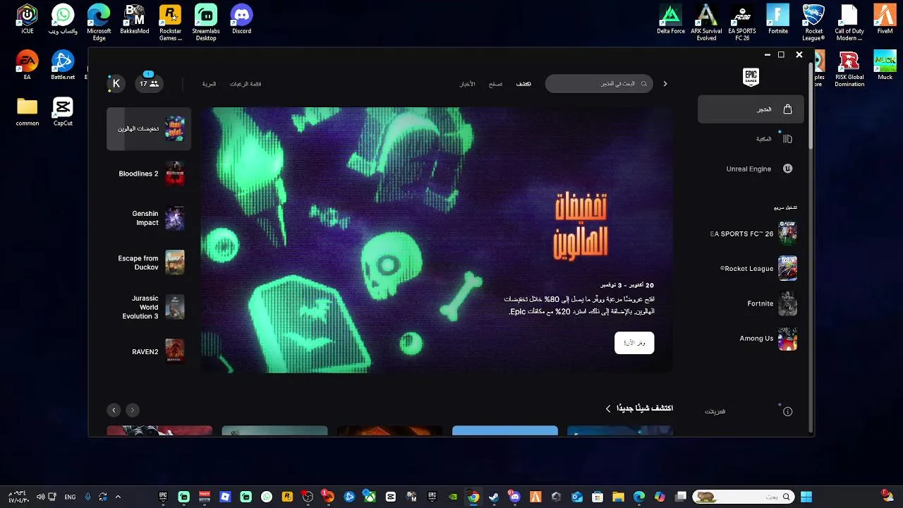Toggle the microphone icon in system tray

(x=87, y=497)
